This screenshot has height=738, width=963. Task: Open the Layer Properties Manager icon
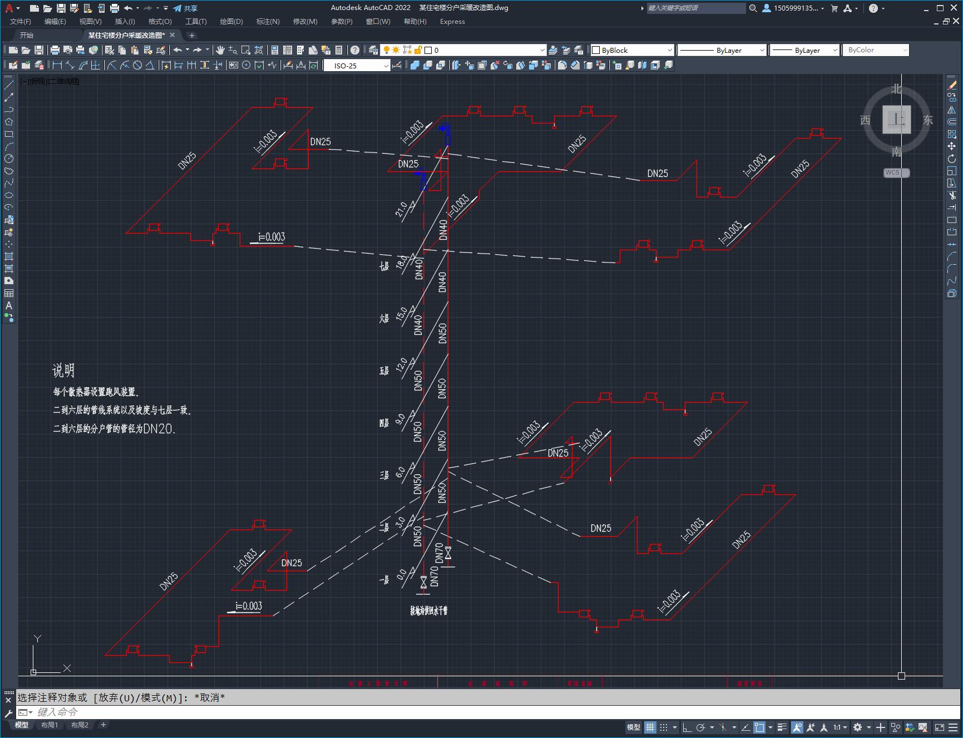coord(373,50)
